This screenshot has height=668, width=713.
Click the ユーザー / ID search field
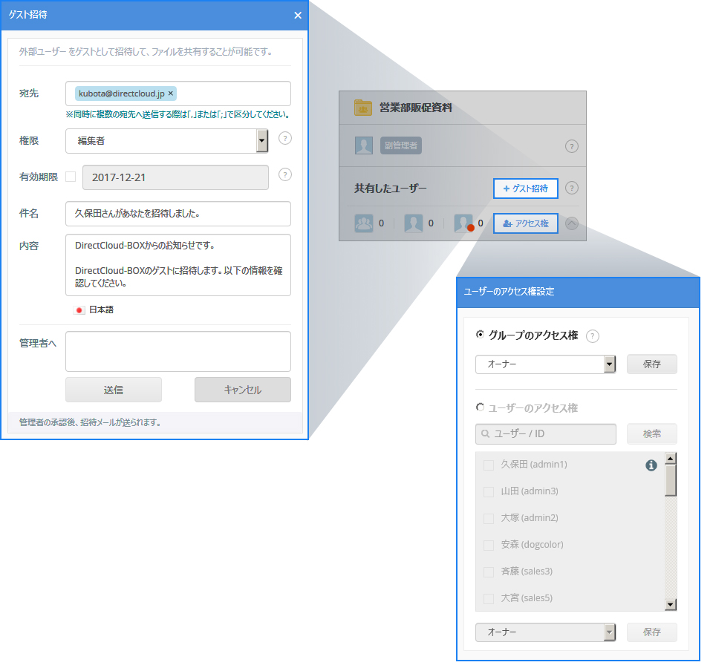tap(546, 434)
